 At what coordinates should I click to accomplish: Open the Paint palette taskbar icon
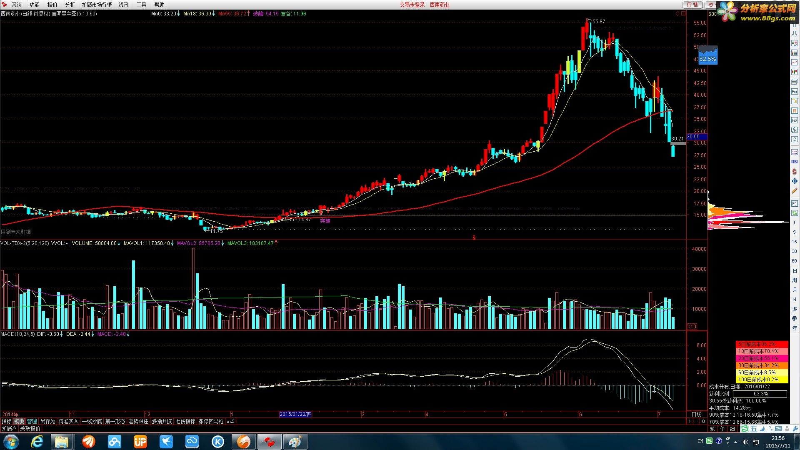[x=295, y=442]
